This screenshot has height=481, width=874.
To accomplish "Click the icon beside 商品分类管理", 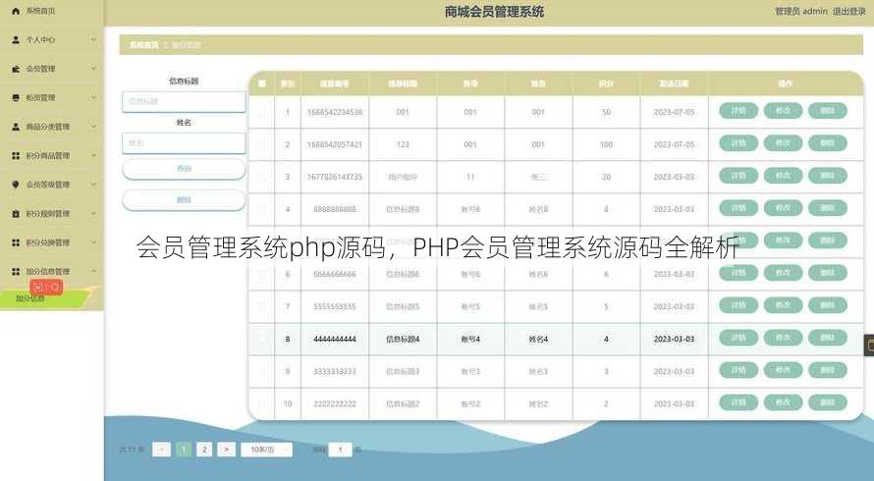I will (16, 127).
